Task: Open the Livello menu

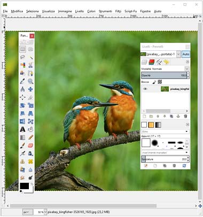Action: tap(80, 11)
